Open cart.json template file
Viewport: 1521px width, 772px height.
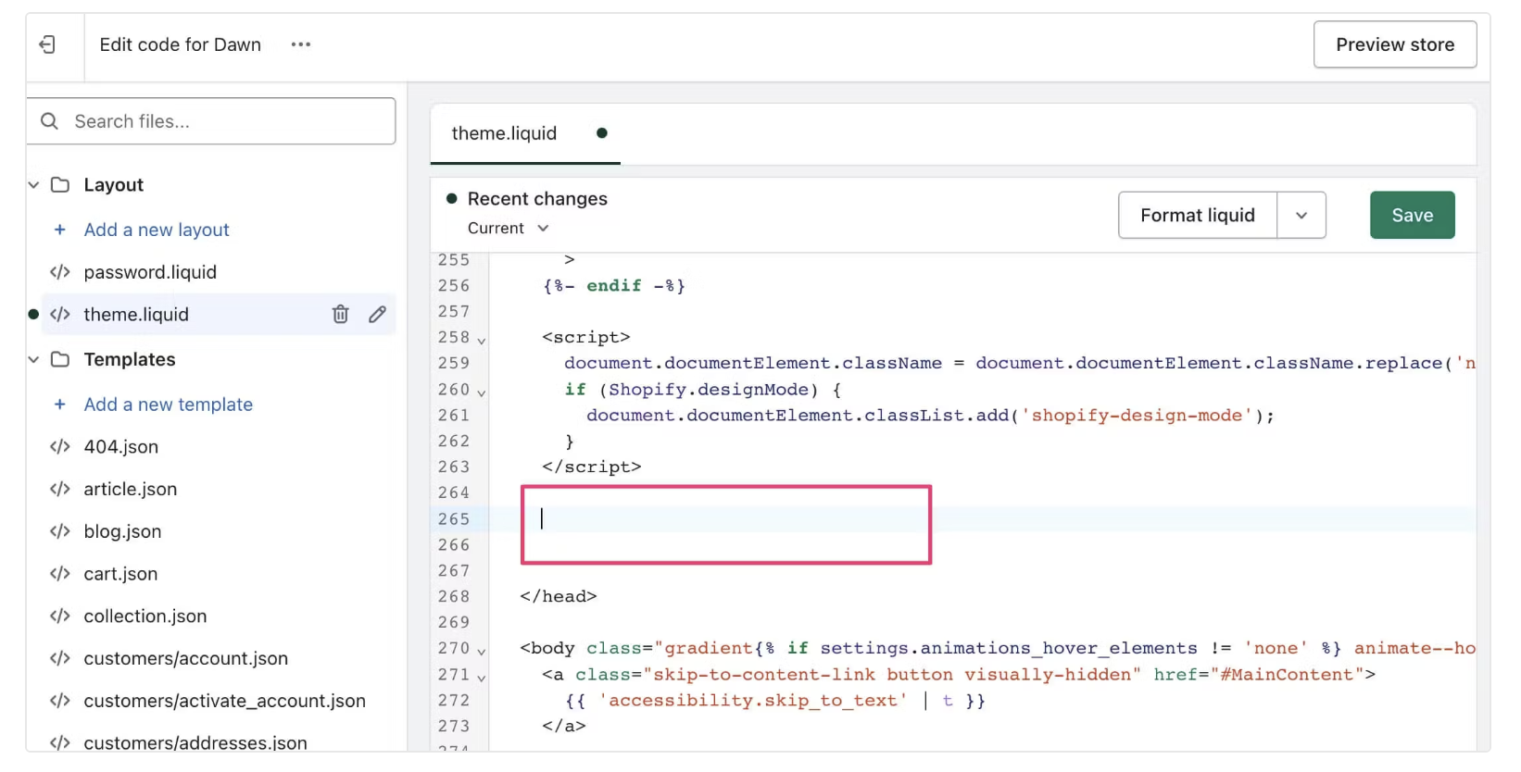[121, 575]
